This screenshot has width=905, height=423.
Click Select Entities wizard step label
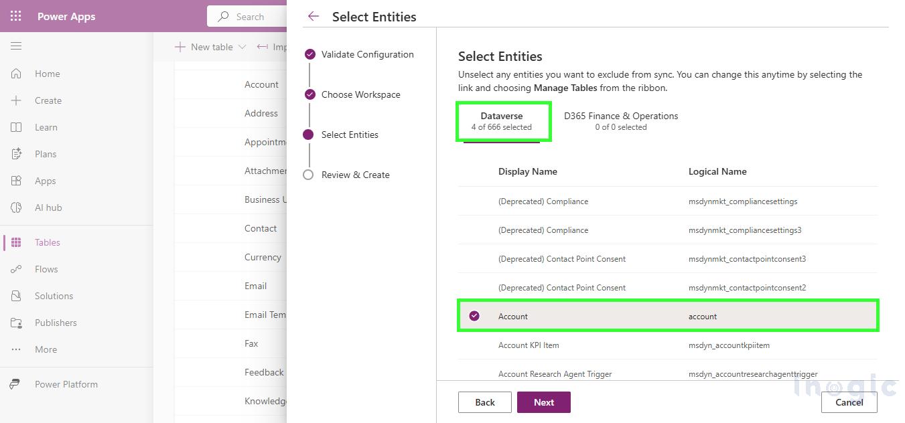click(x=350, y=135)
